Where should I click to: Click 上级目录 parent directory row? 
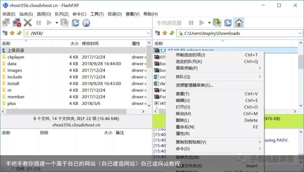pyautogui.click(x=74, y=50)
